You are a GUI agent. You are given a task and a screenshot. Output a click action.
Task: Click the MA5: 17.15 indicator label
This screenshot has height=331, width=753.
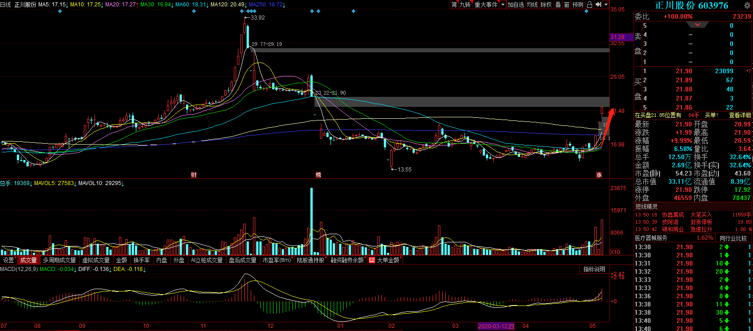pos(53,5)
